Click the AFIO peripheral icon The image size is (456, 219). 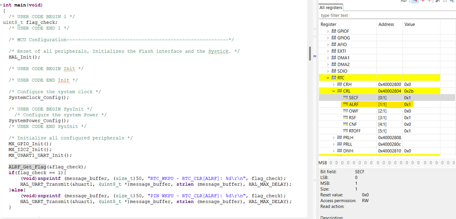(334, 45)
